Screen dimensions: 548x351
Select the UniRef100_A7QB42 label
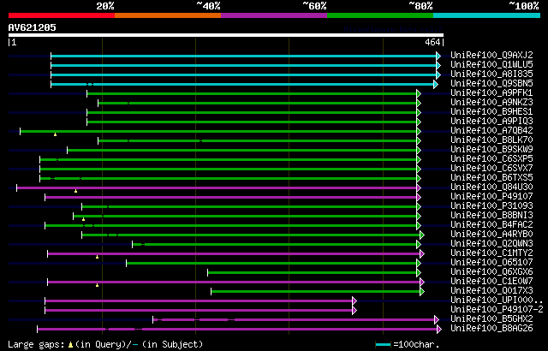(x=491, y=131)
